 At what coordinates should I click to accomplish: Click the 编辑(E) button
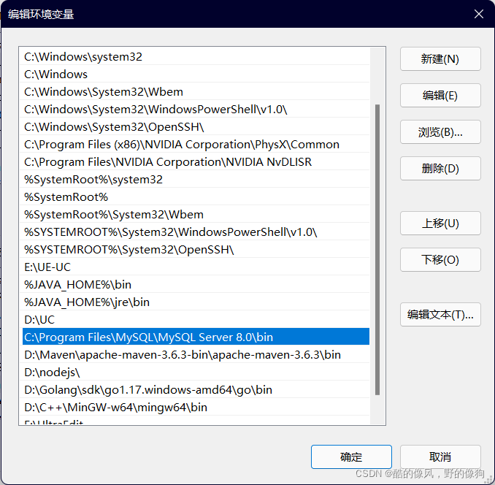pyautogui.click(x=440, y=96)
